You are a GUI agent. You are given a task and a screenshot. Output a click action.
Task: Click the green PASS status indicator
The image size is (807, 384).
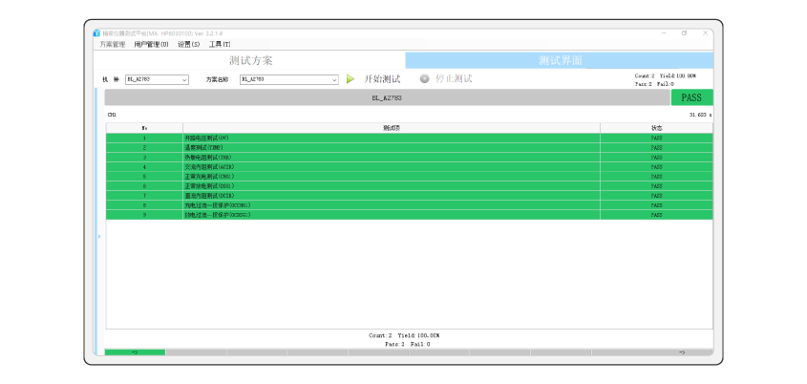click(x=691, y=97)
